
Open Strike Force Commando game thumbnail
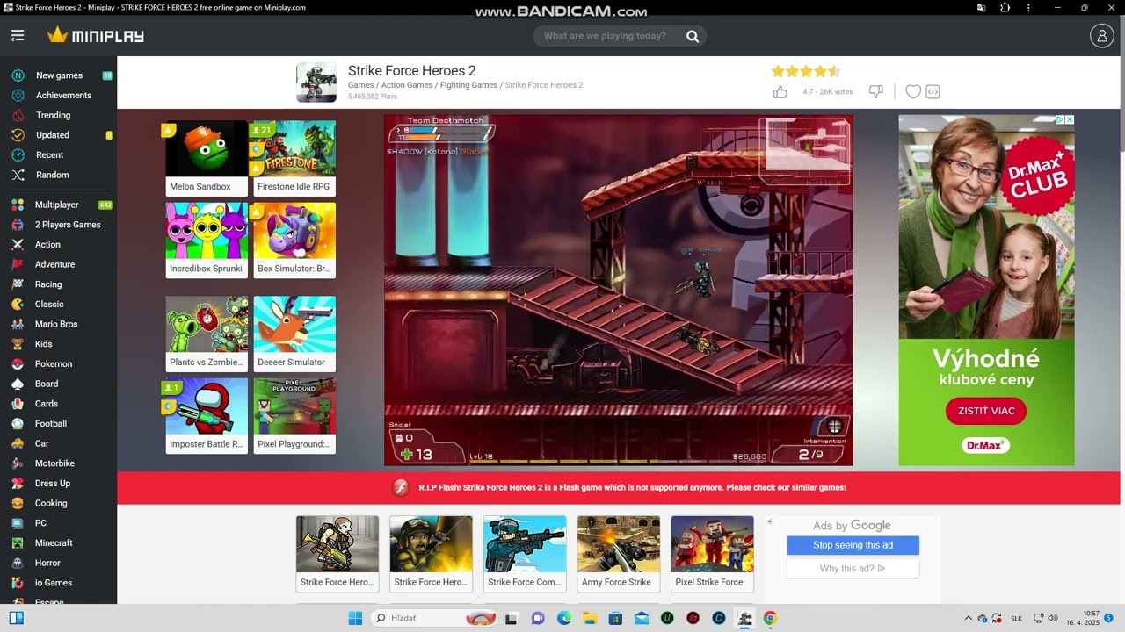(525, 554)
